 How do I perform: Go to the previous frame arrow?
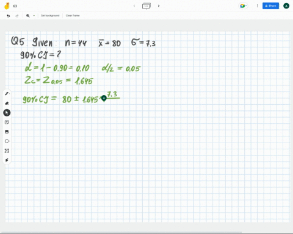134,6
